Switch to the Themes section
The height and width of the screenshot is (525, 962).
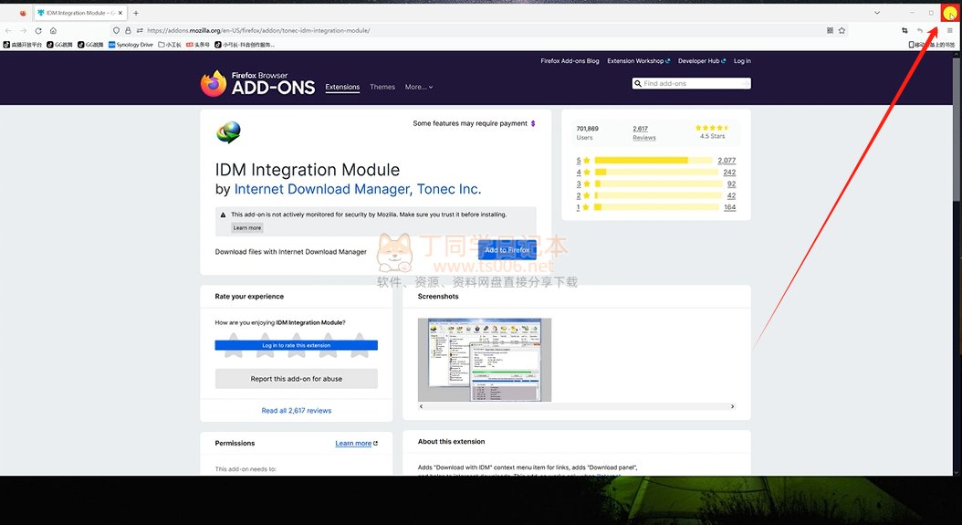(x=382, y=87)
